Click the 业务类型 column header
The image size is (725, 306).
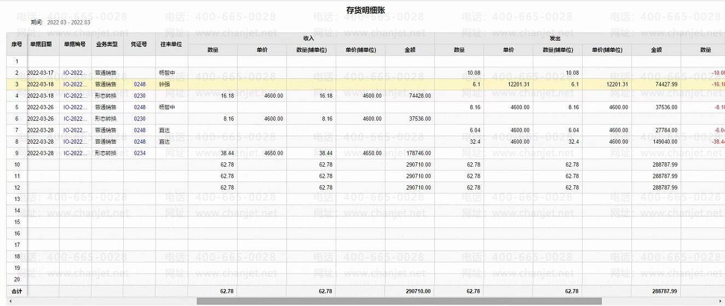(x=107, y=44)
